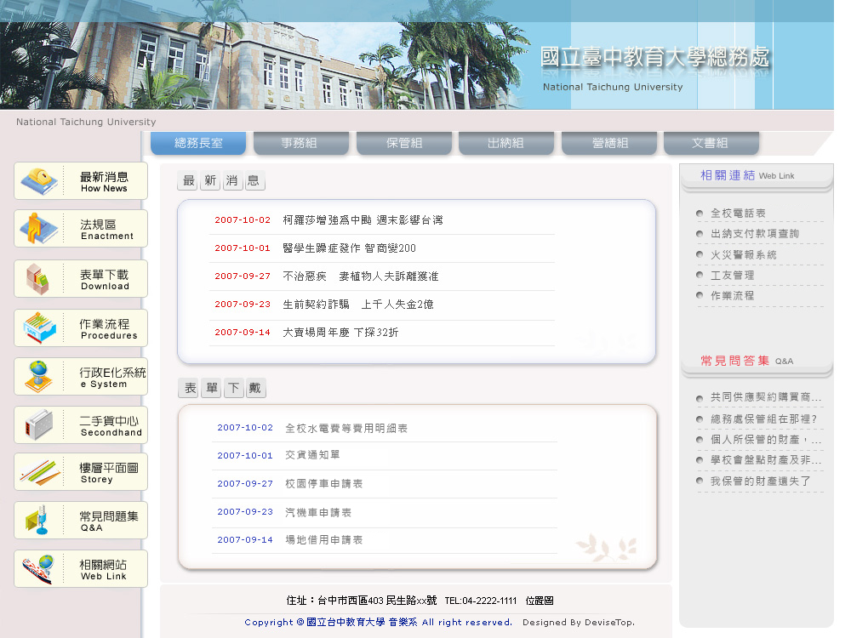Click the 相關網站 Web Link ship icon
The height and width of the screenshot is (638, 851).
38,568
